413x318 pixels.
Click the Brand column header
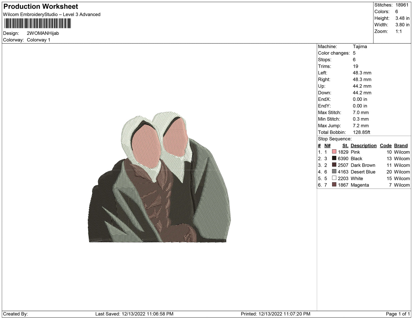(x=401, y=145)
